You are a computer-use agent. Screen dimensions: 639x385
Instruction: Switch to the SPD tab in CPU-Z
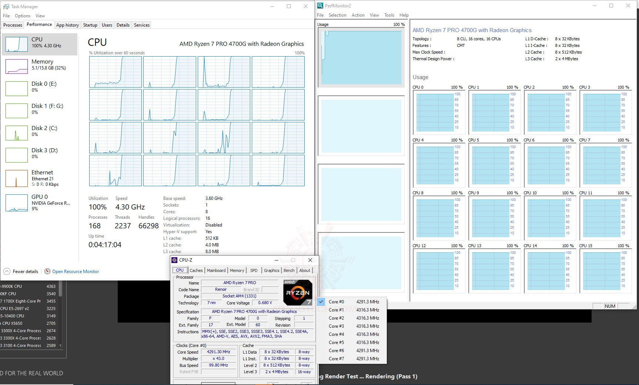(x=254, y=270)
